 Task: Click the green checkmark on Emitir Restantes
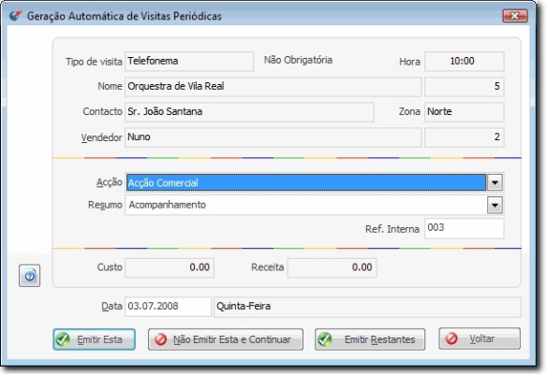tap(325, 339)
